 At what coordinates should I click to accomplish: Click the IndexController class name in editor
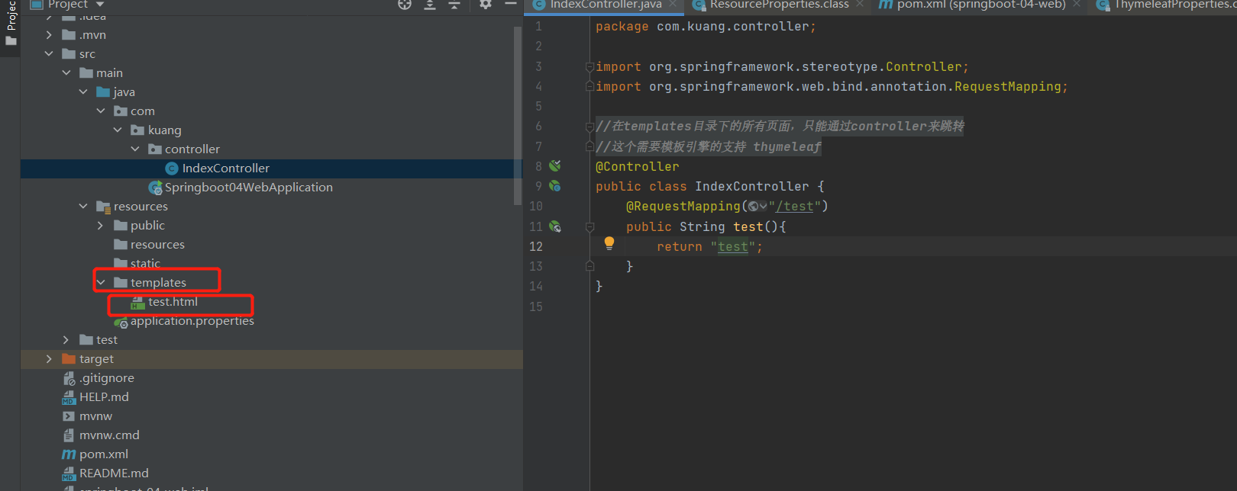pyautogui.click(x=751, y=187)
